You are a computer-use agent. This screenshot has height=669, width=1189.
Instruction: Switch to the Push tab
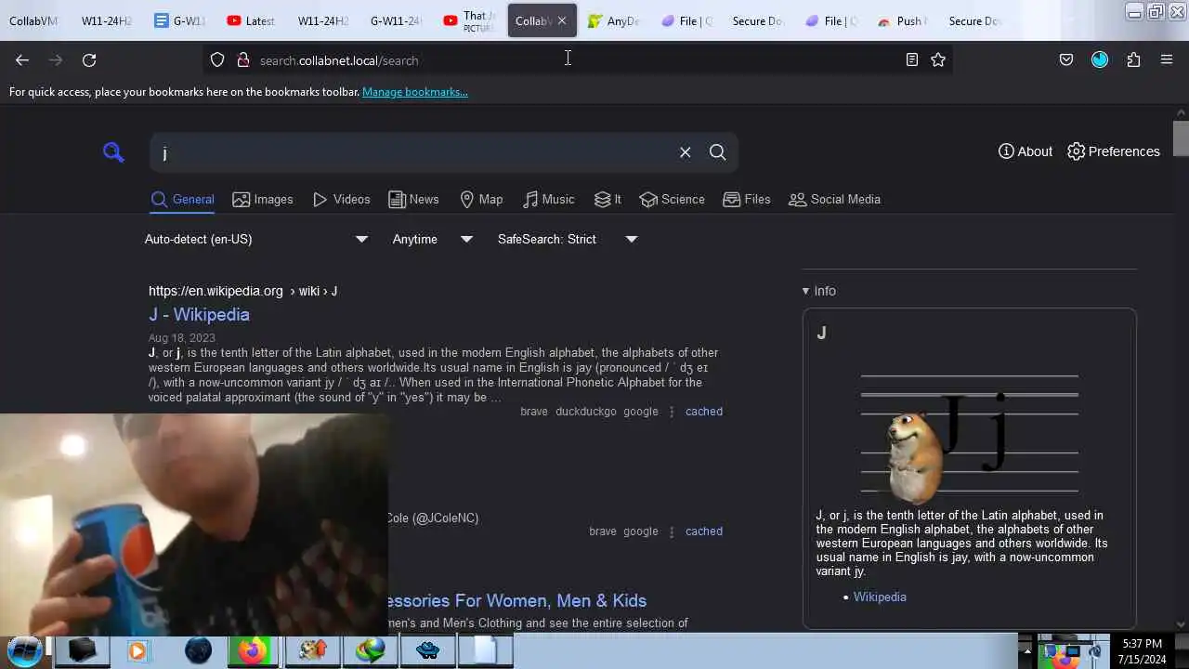click(902, 20)
